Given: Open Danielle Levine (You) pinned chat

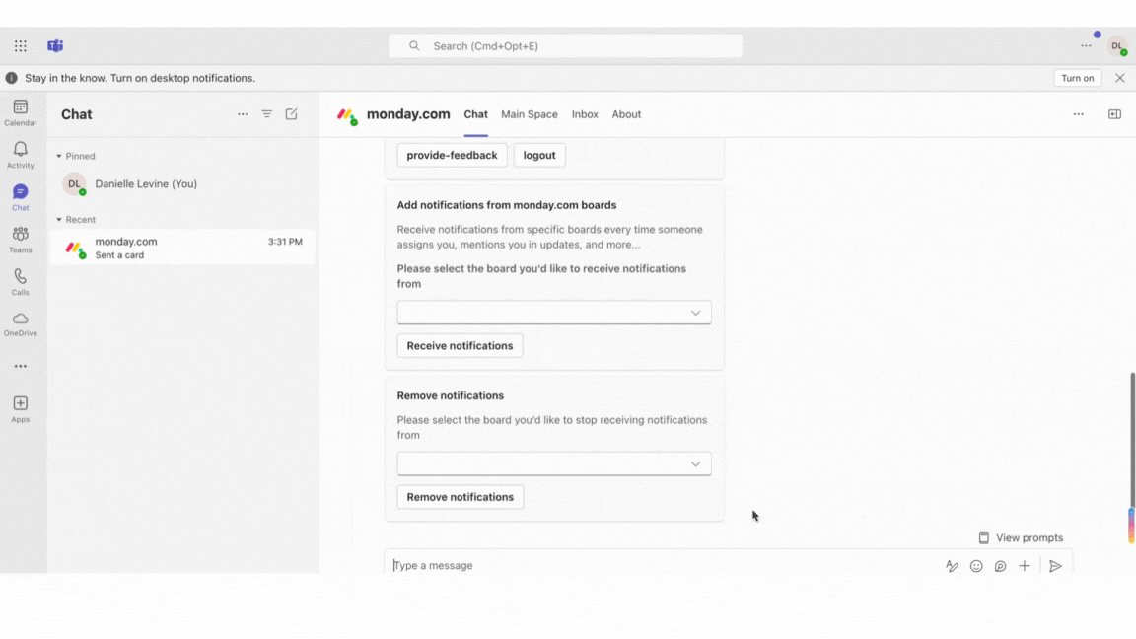Looking at the screenshot, I should pos(181,184).
